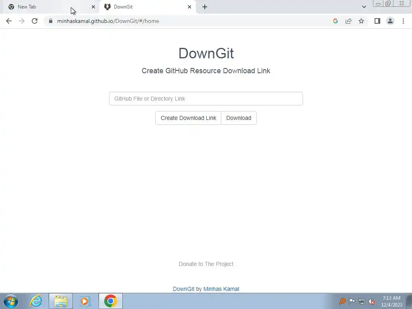This screenshot has height=309, width=412.
Task: Open a new tab with plus button
Action: click(x=205, y=7)
